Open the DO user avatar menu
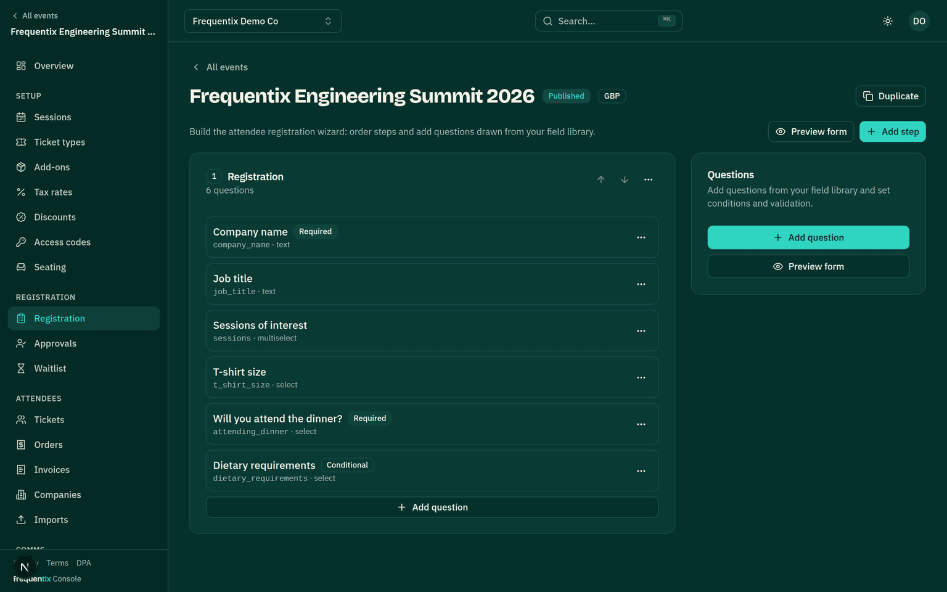This screenshot has height=592, width=947. (919, 21)
